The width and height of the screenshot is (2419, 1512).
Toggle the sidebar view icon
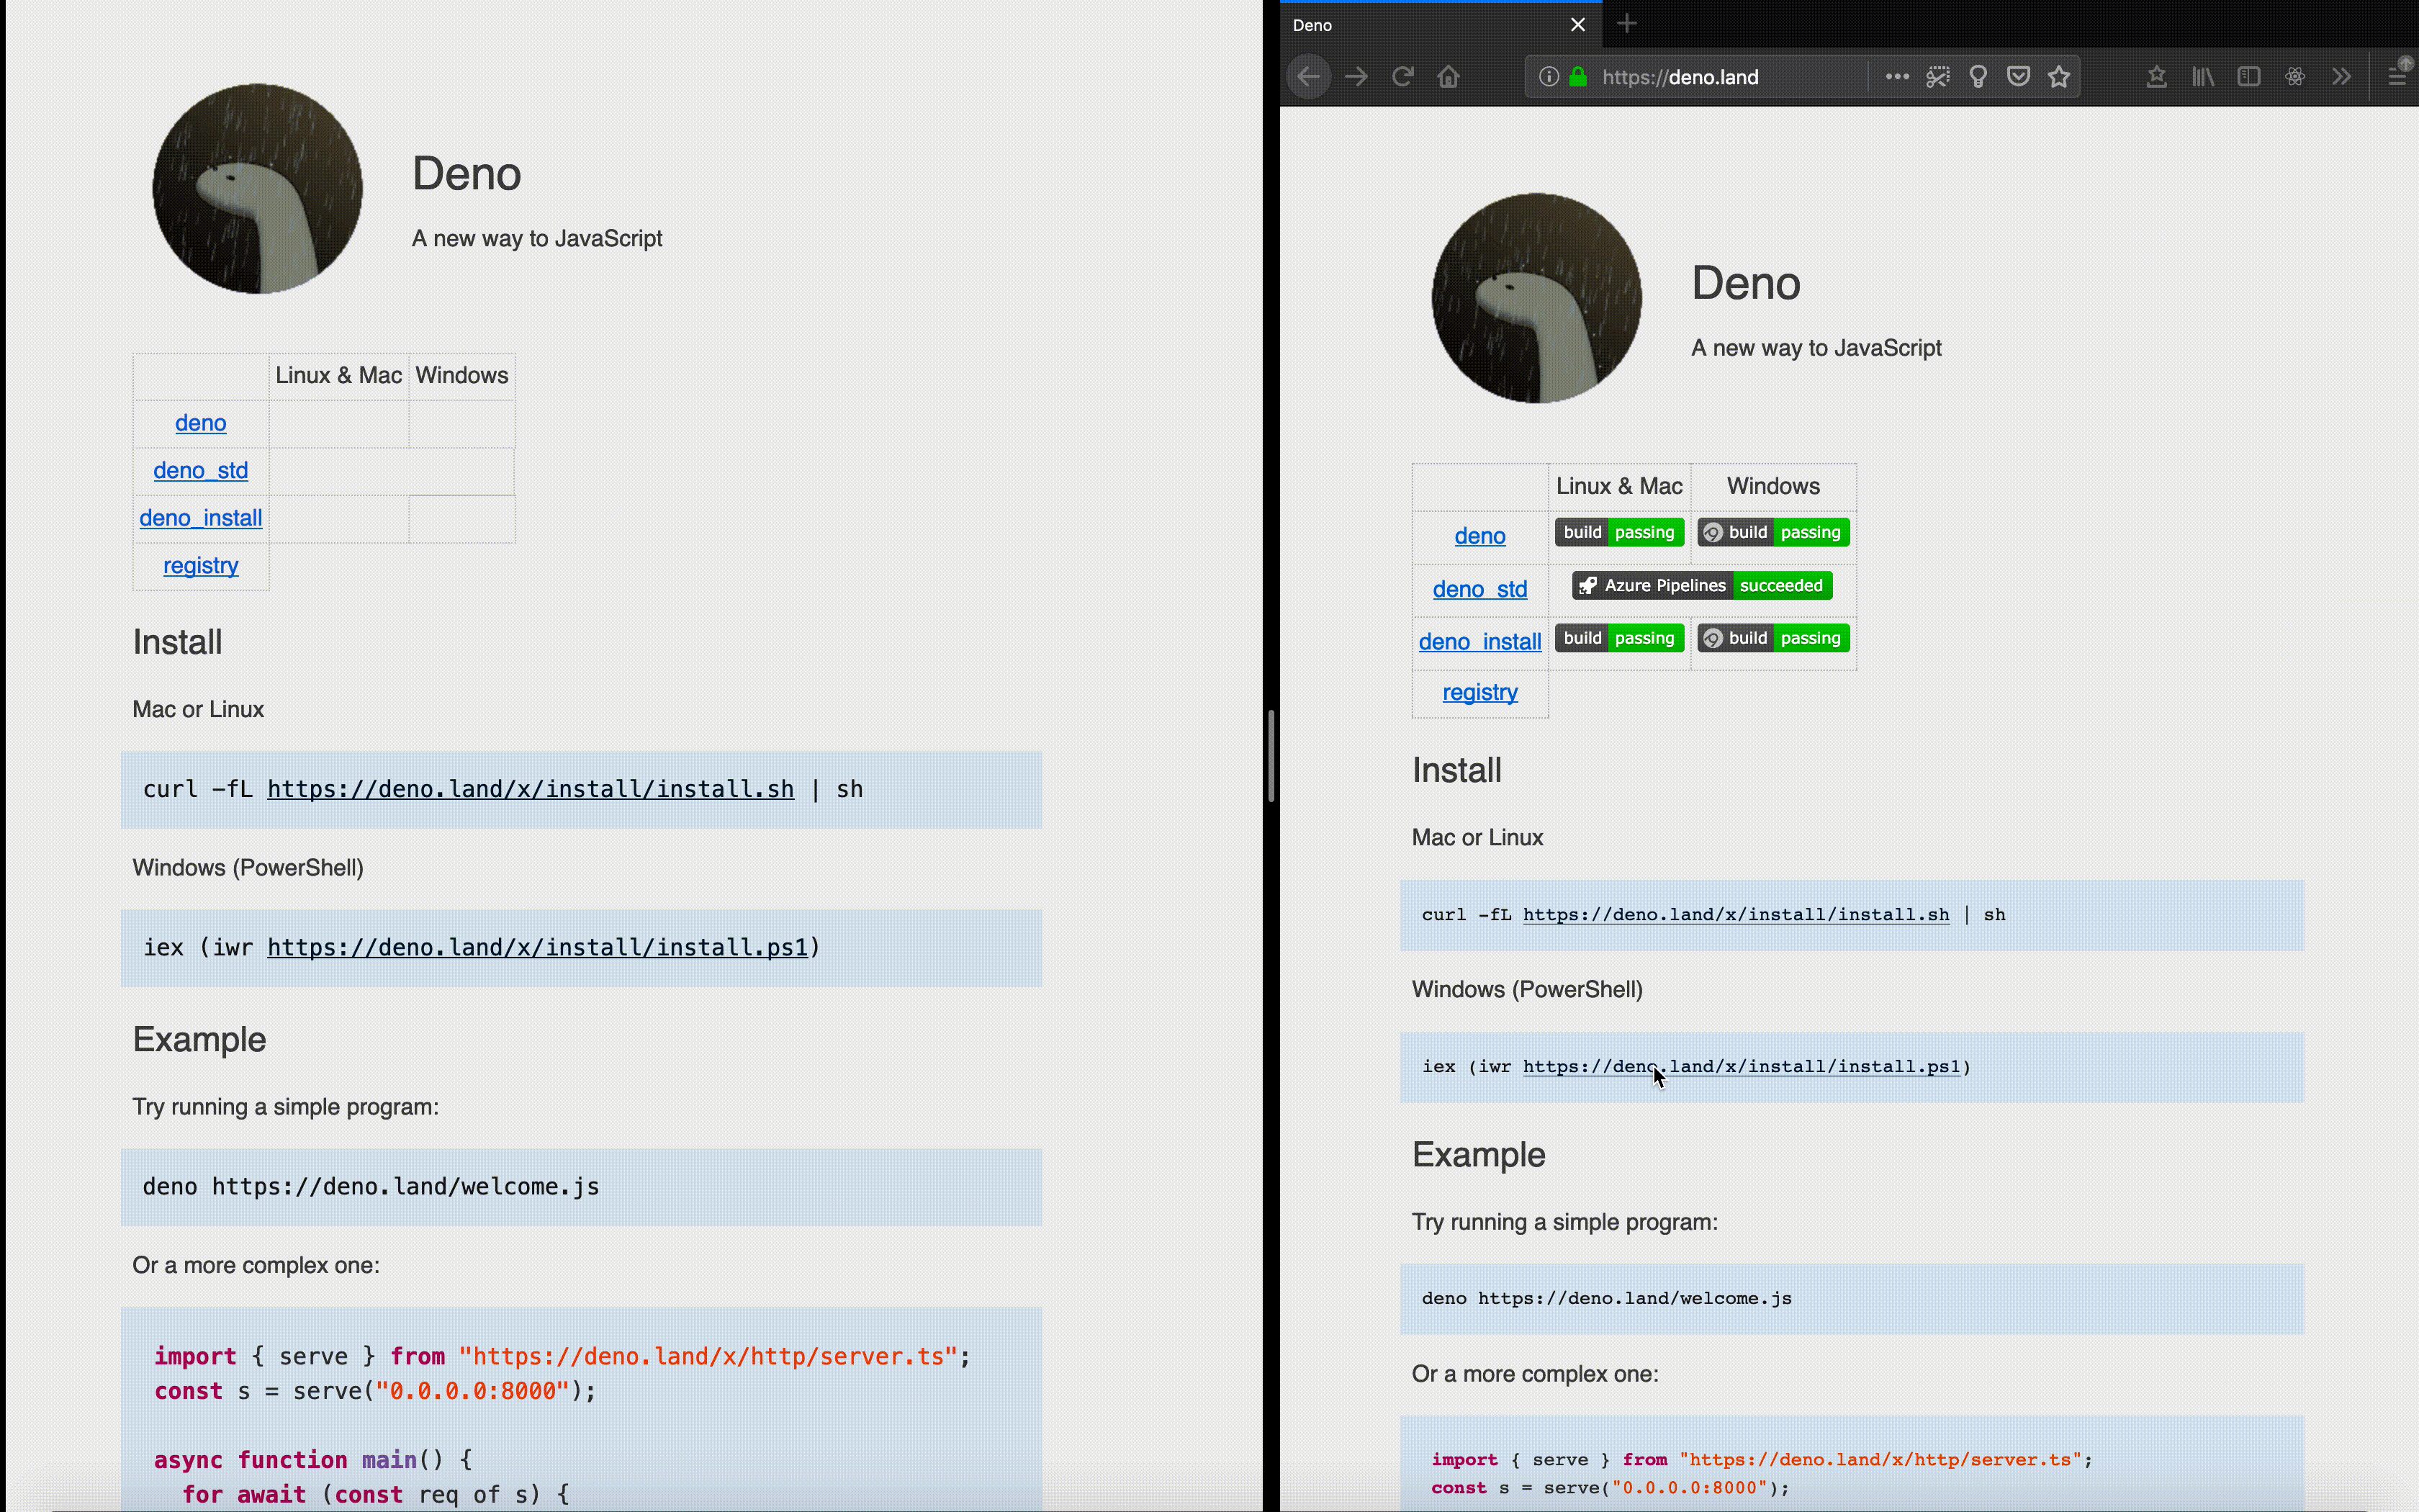pyautogui.click(x=2249, y=77)
